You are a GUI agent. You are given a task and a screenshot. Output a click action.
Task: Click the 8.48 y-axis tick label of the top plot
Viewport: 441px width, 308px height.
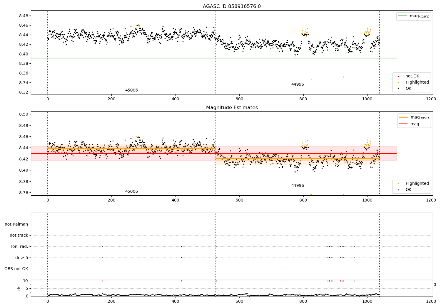tap(24, 16)
